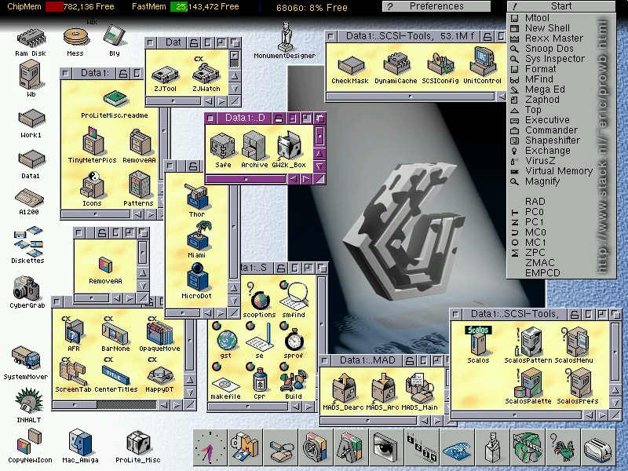The height and width of the screenshot is (471, 628).
Task: Open the Start menu header
Action: 560,6
